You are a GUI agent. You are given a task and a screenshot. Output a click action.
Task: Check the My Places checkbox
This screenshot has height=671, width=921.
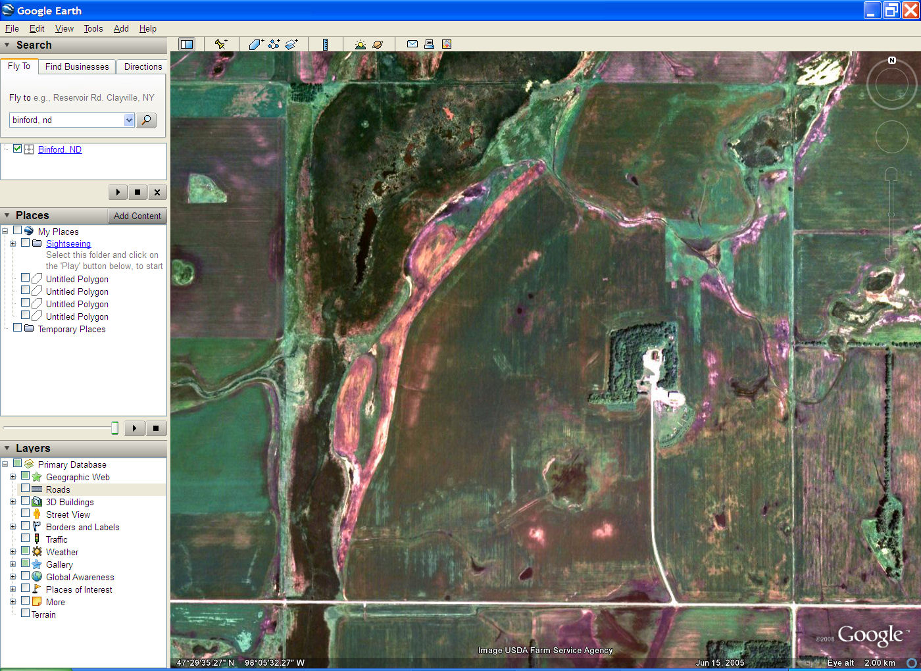coord(17,230)
